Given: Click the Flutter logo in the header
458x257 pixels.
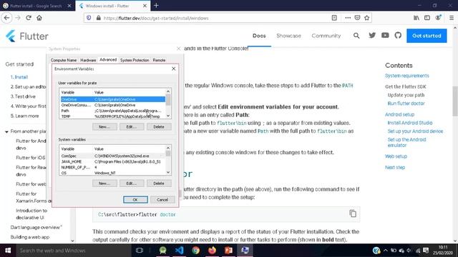Looking at the screenshot, I should (x=27, y=36).
